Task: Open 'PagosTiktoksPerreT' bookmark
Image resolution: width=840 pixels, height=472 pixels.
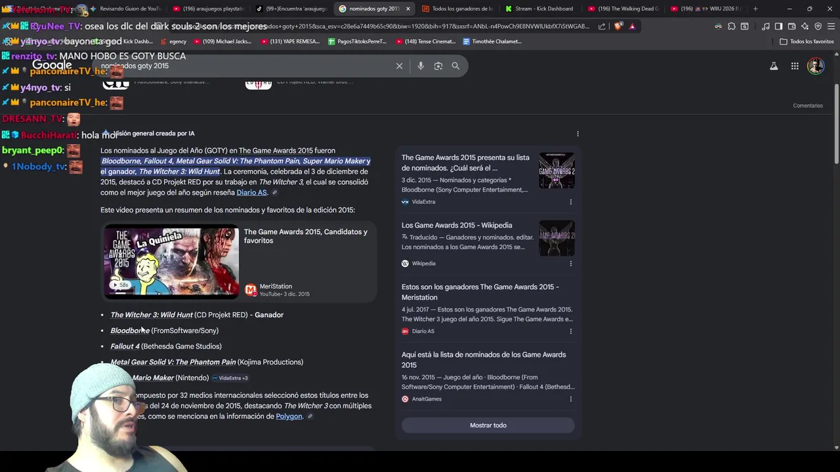Action: [357, 41]
